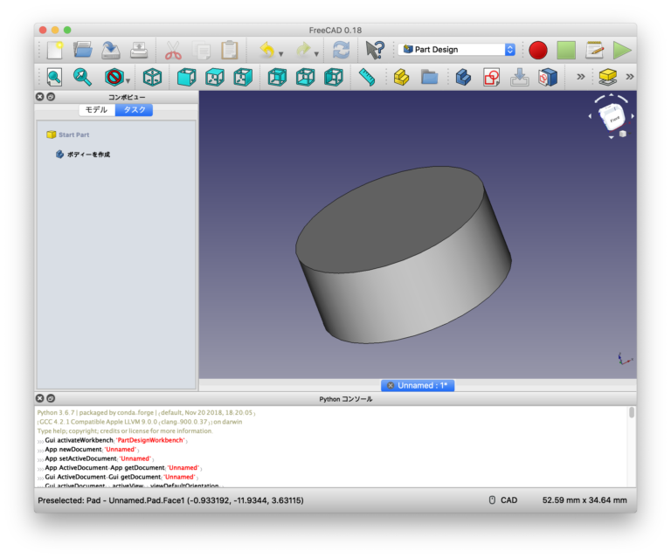Click the green Execute macro play icon
The width and height of the screenshot is (671, 558).
point(622,50)
